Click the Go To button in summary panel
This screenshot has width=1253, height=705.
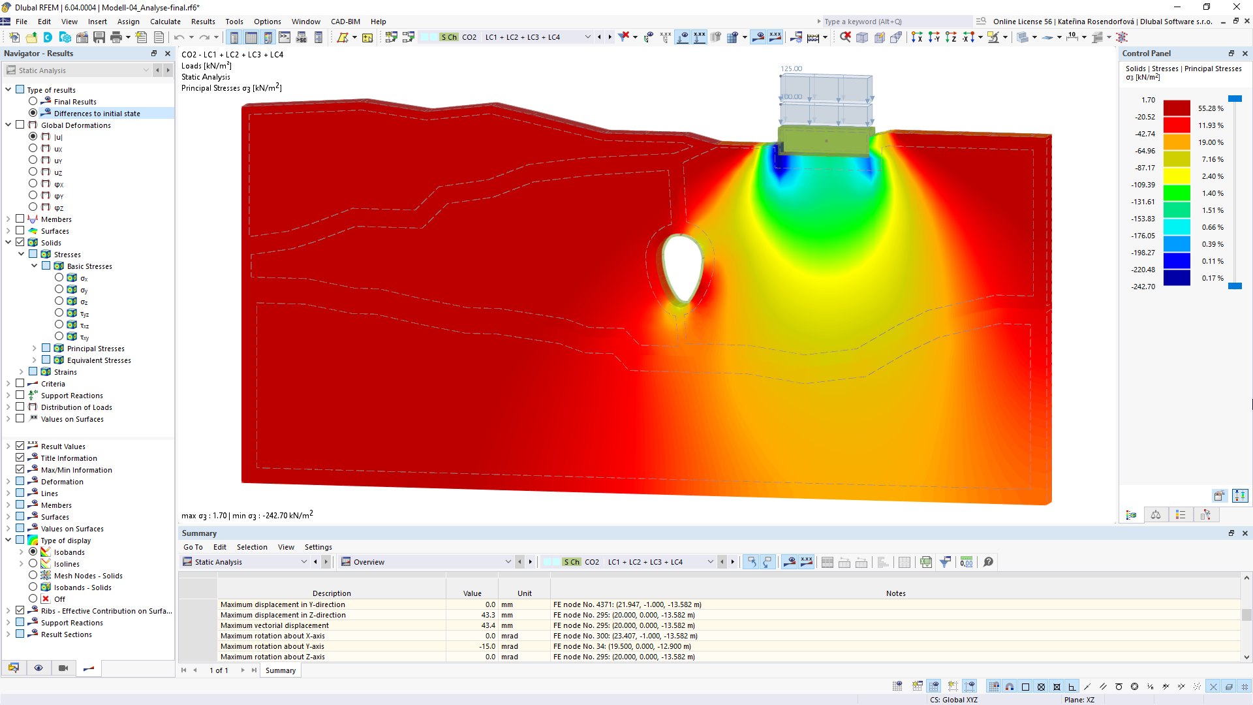193,546
